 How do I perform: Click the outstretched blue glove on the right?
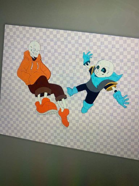click(121, 100)
